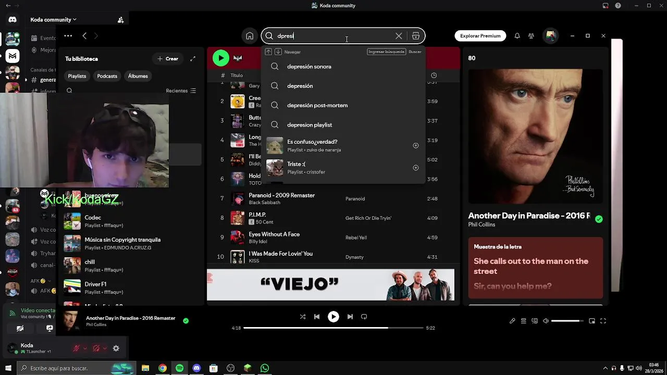
Task: Filter library by Playlists
Action: (x=77, y=76)
